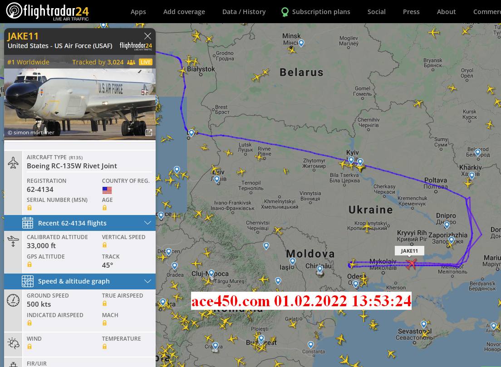Click the LIVE badge in flight panel

145,62
